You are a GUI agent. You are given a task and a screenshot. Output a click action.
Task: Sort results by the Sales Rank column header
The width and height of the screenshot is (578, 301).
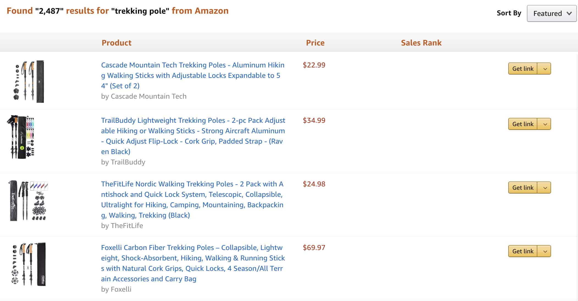(421, 43)
